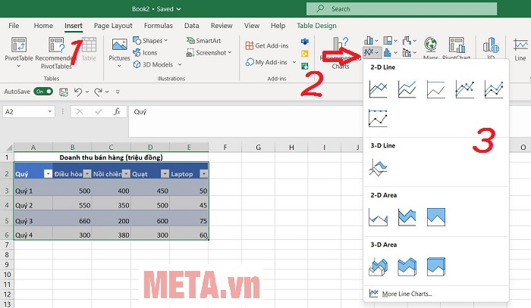This screenshot has height=308, width=531.
Task: Open the File tab
Action: (x=14, y=26)
